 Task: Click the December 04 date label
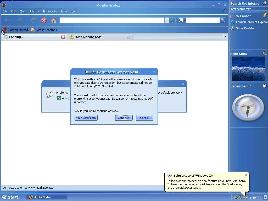coord(241,86)
